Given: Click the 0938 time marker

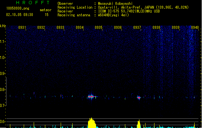Looking at the screenshot, I should 156,28.
